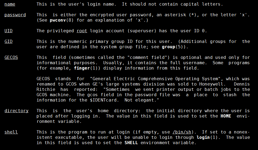Image resolution: width=258 pixels, height=150 pixels.
Task: Click the bold 'HOME' environment variable
Action: coord(226,116)
